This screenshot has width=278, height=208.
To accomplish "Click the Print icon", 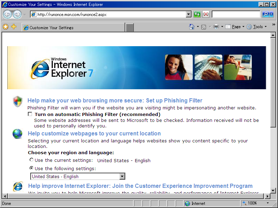I will [216, 27].
